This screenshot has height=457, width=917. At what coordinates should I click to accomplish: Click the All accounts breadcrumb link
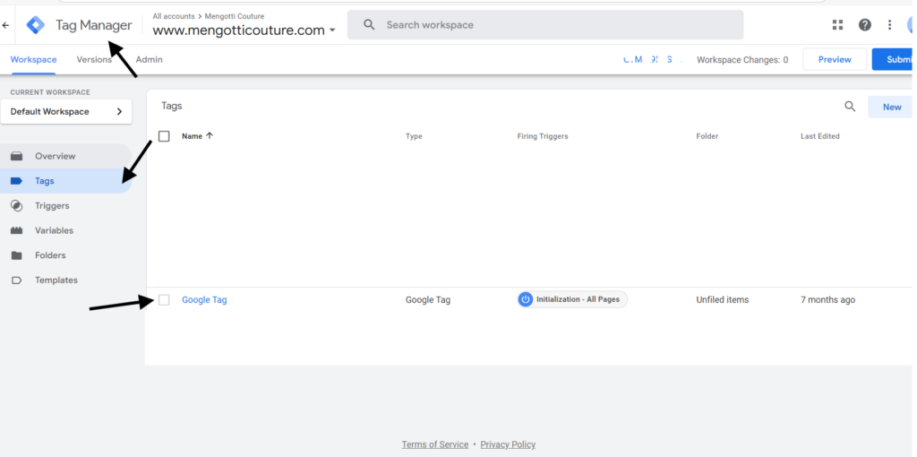click(174, 16)
